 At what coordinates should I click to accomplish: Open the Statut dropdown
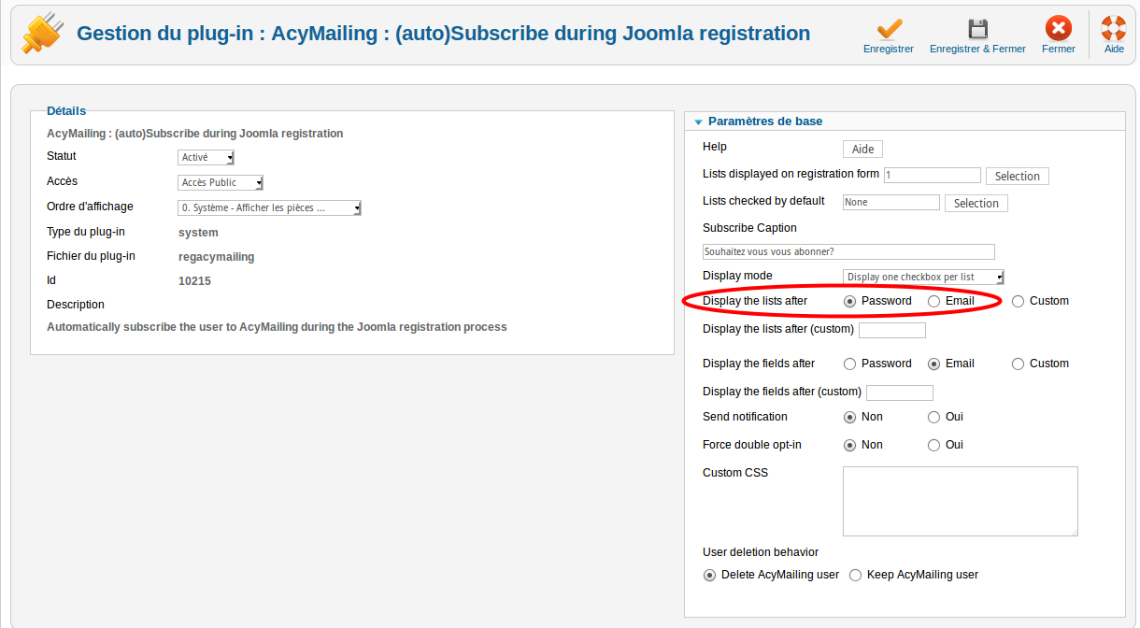click(207, 158)
